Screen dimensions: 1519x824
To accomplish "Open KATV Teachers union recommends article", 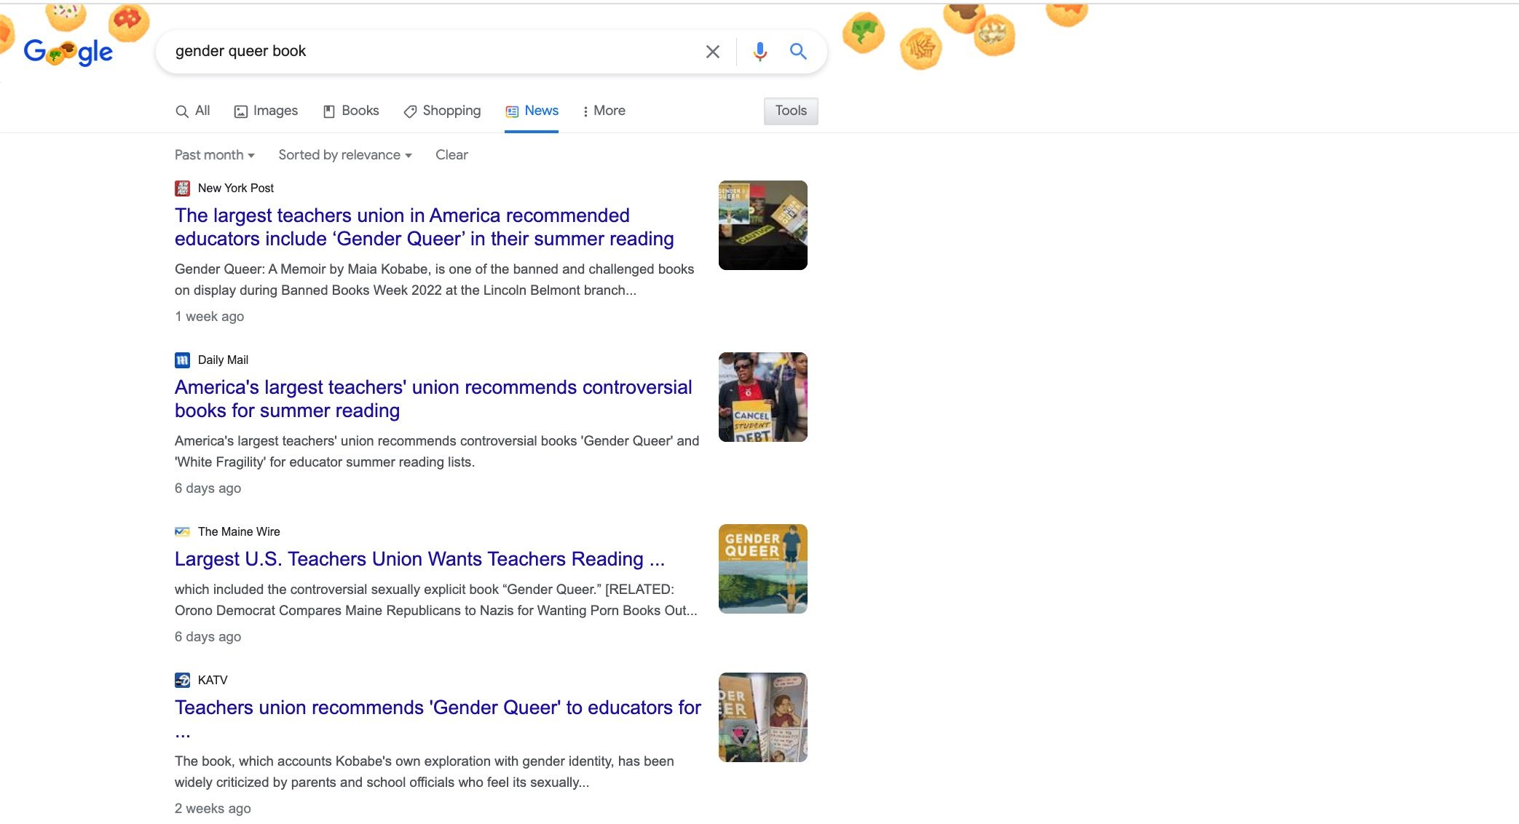I will (437, 708).
